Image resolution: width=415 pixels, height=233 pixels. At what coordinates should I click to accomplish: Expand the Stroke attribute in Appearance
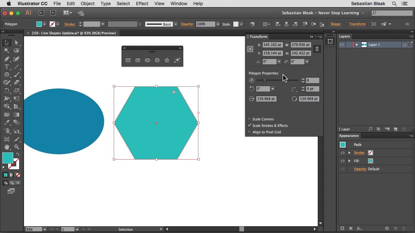point(350,153)
